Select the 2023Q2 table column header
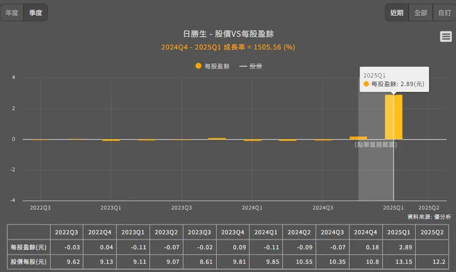456x272 pixels. (166, 232)
